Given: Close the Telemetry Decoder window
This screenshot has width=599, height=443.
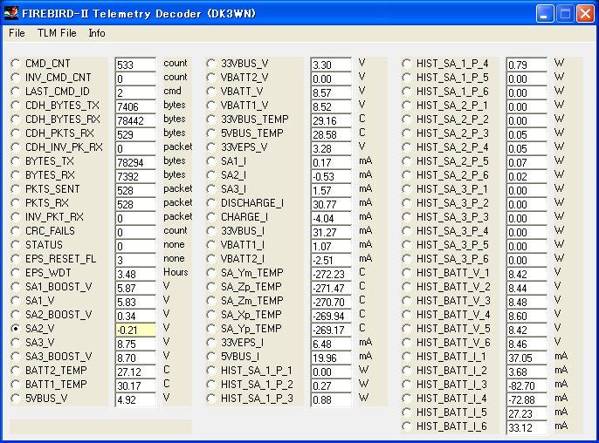Looking at the screenshot, I should tap(585, 14).
